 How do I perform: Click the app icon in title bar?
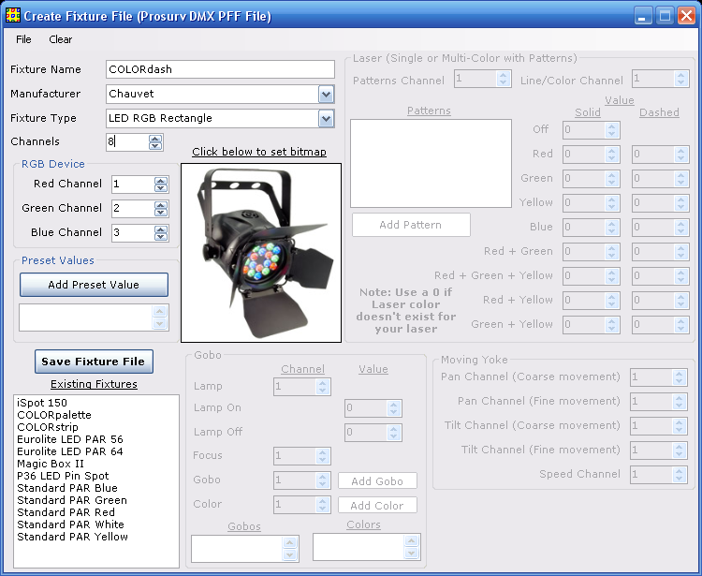point(12,16)
